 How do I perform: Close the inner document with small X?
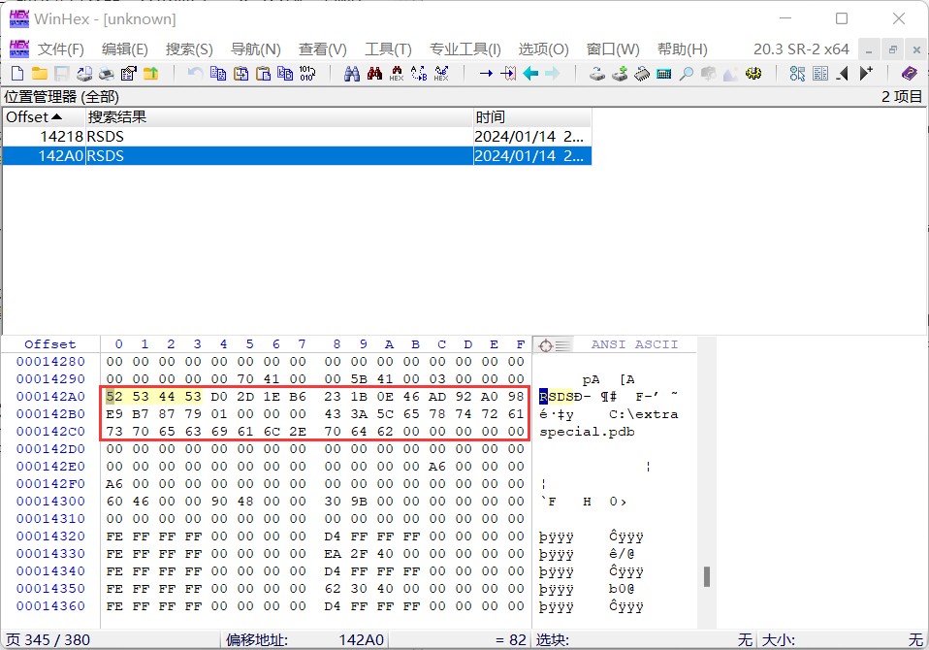916,49
